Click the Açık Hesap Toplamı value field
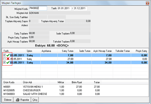Viewport: 151px width, 104px height. tap(39, 41)
